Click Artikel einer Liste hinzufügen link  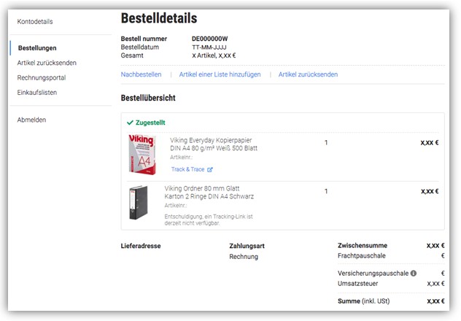pos(220,74)
